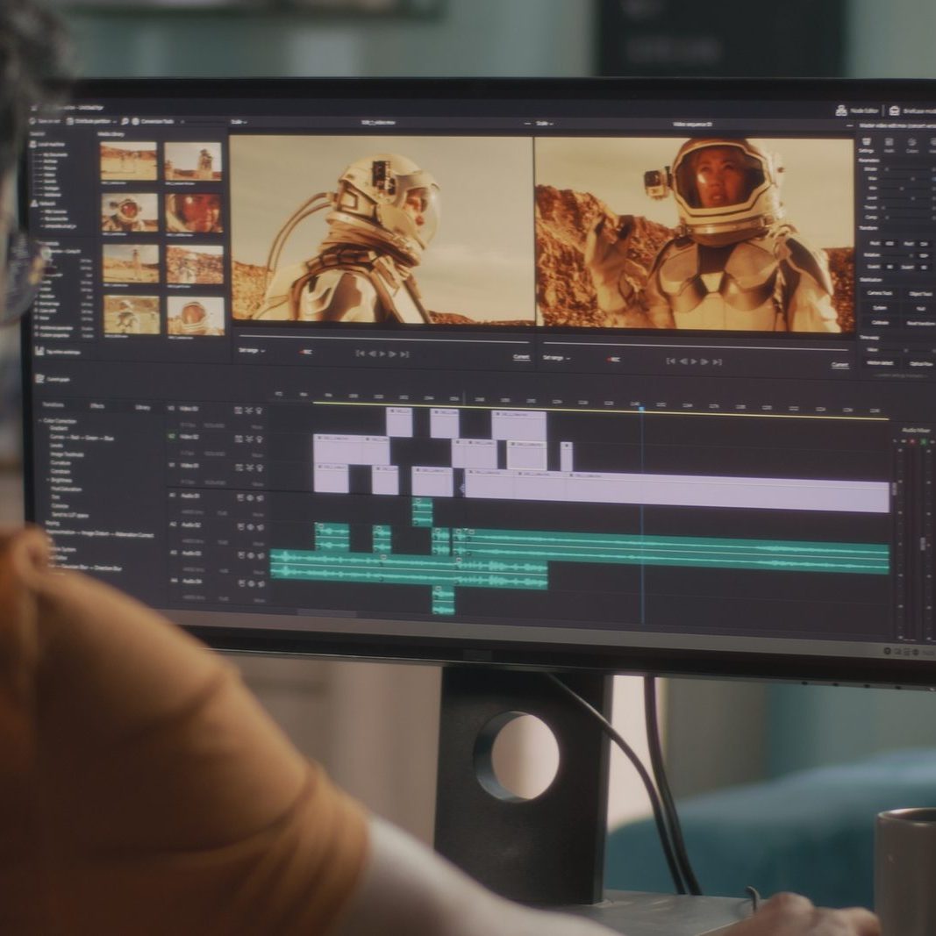Toggle the round record-arm icon on Audio 02
The height and width of the screenshot is (936, 936).
click(x=251, y=526)
